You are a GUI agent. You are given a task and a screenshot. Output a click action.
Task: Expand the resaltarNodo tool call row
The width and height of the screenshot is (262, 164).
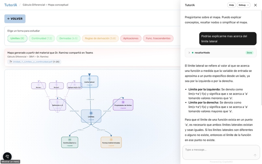[x=221, y=53]
